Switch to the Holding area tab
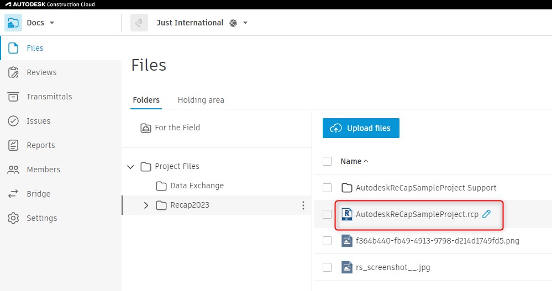 [201, 100]
